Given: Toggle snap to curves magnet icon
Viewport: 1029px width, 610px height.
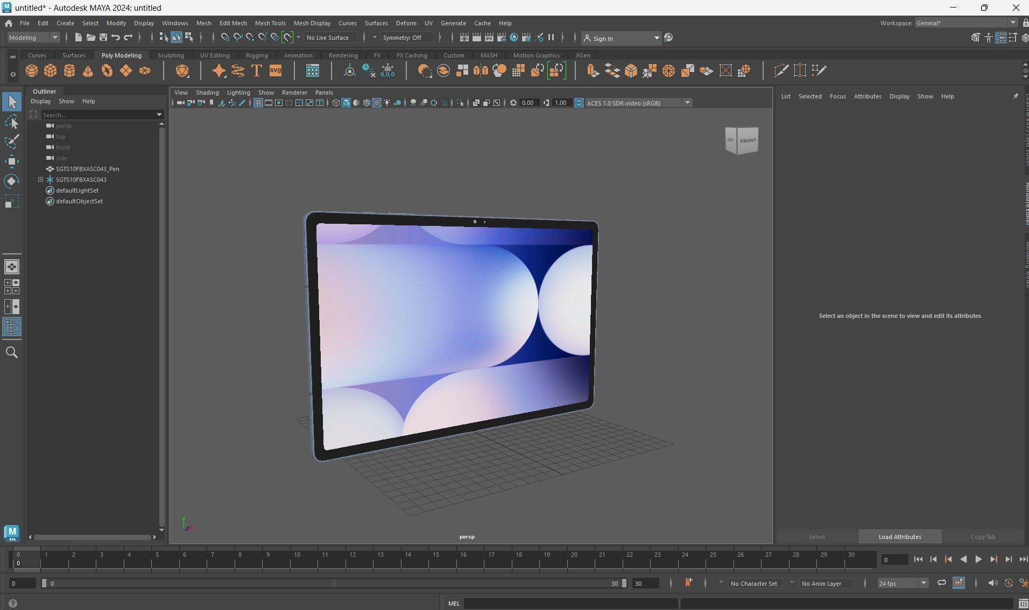Looking at the screenshot, I should point(238,37).
